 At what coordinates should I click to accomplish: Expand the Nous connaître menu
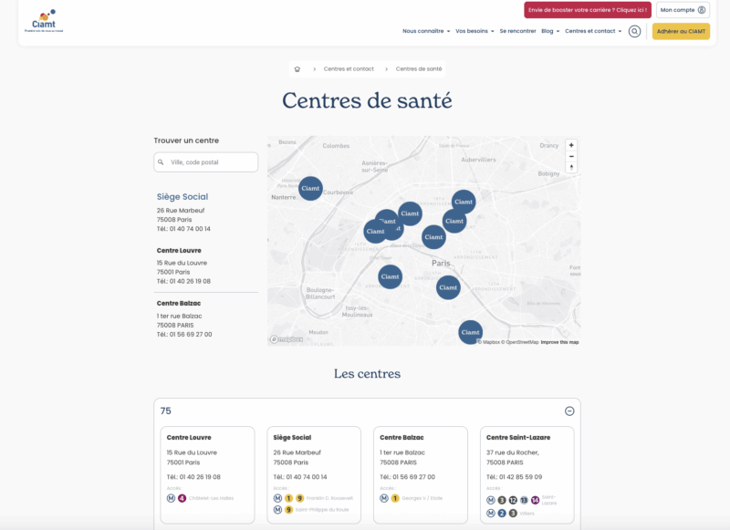[426, 31]
